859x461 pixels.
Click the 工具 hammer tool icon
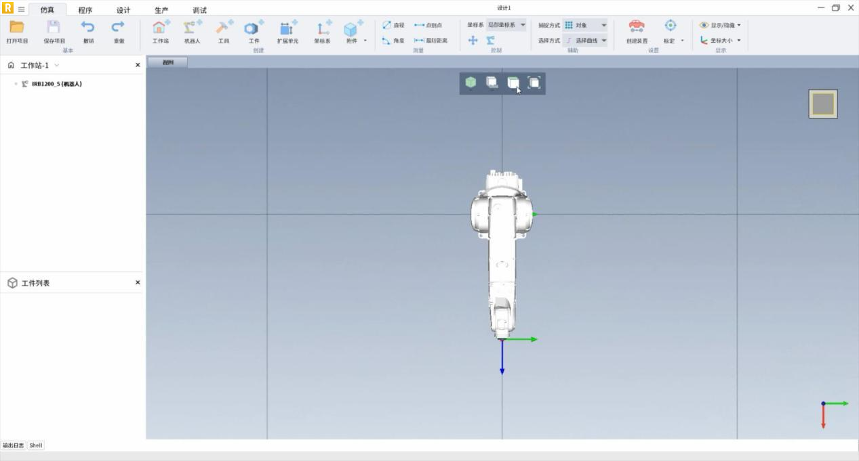tap(223, 28)
